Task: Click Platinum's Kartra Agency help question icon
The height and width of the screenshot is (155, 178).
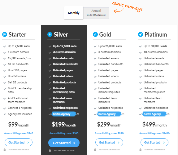Action: pyautogui.click(x=168, y=114)
